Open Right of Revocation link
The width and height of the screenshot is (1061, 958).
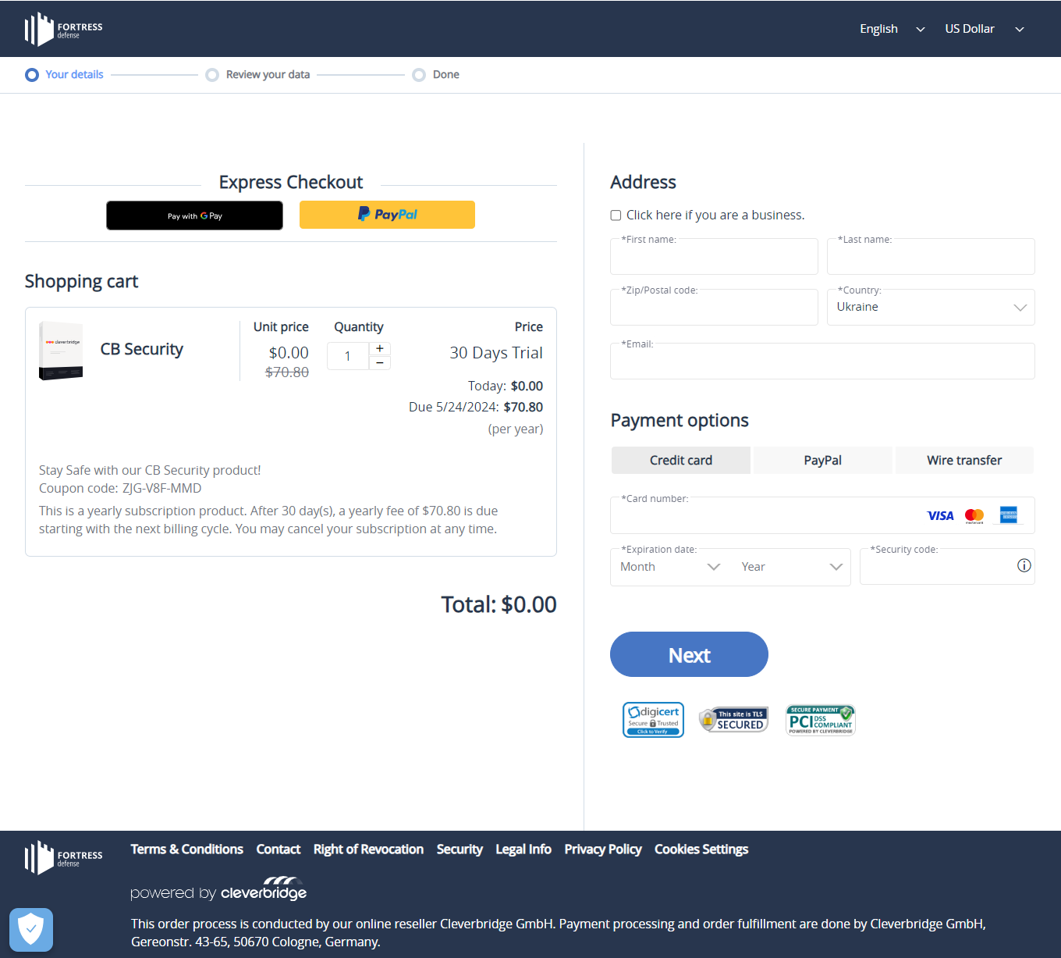(368, 849)
